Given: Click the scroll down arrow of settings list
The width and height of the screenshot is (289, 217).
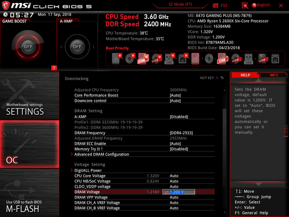Looking at the screenshot, I should [224, 212].
